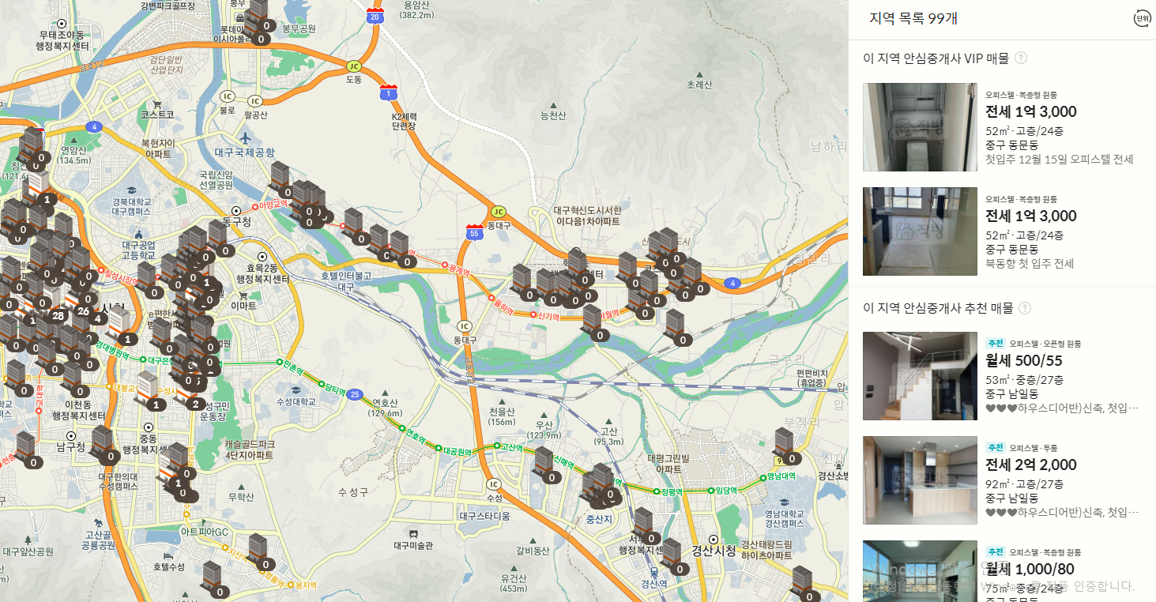The width and height of the screenshot is (1156, 602).
Task: Click the 동구청 label on the map
Action: point(235,221)
